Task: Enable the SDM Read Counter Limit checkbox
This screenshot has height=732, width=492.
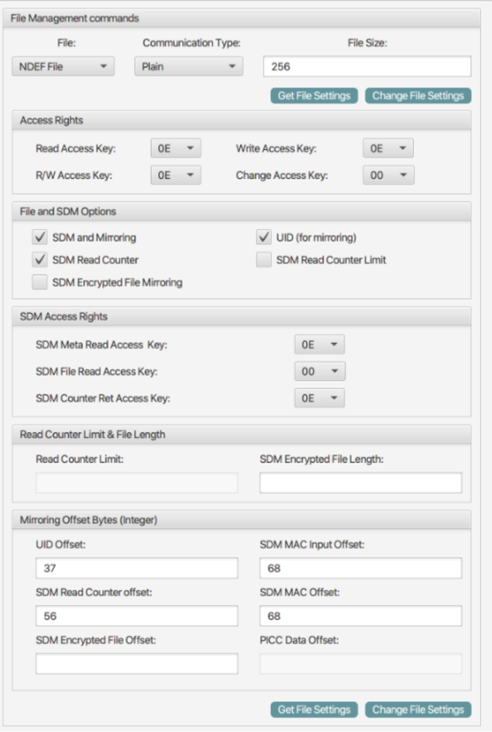Action: point(264,260)
